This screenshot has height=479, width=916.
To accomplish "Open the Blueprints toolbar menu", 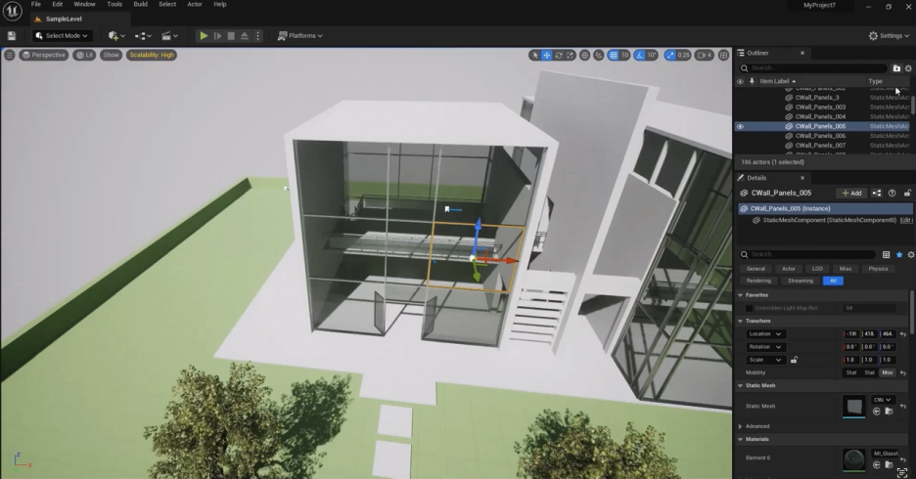I will tap(143, 35).
